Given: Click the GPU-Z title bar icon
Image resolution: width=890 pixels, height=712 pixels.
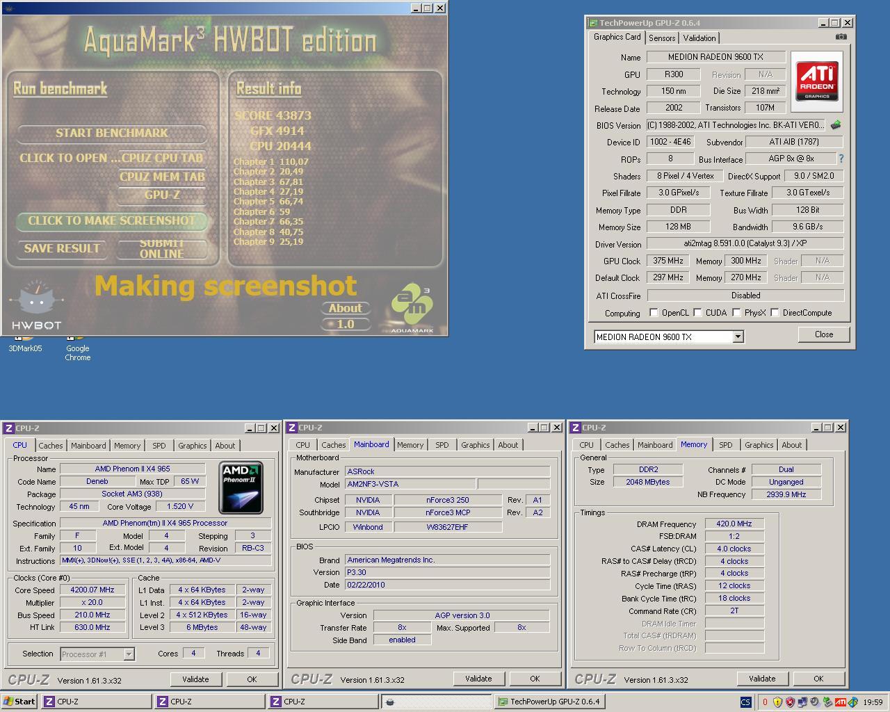Looking at the screenshot, I should point(592,23).
